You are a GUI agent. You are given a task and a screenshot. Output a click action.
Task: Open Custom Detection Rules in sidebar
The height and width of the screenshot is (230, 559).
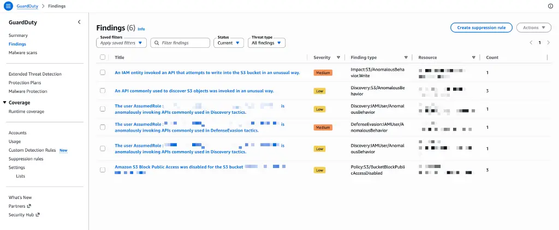tap(32, 150)
